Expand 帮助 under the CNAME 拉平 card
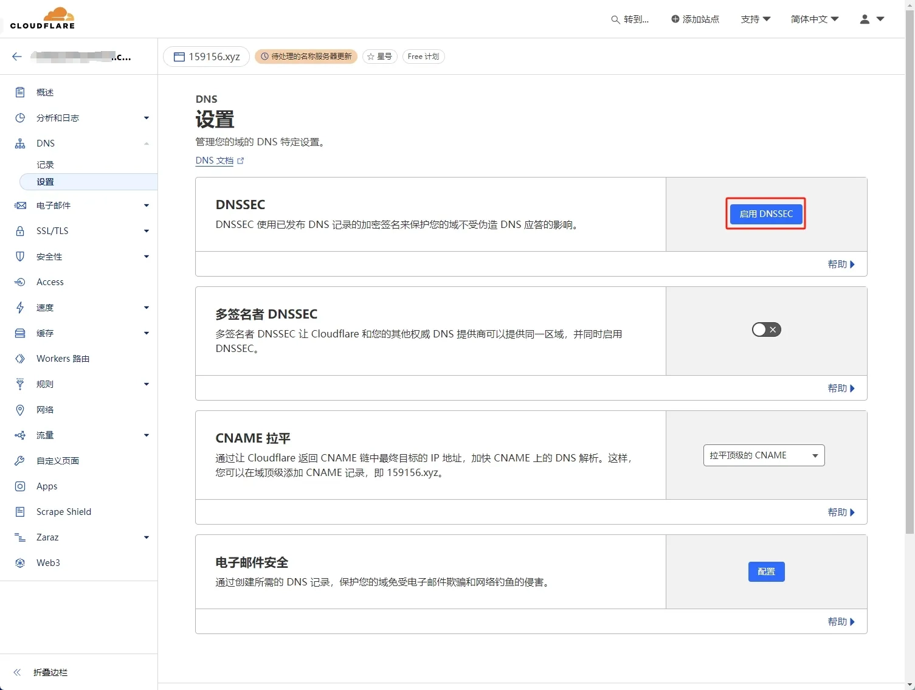Screen dimensions: 915x690 coord(841,512)
